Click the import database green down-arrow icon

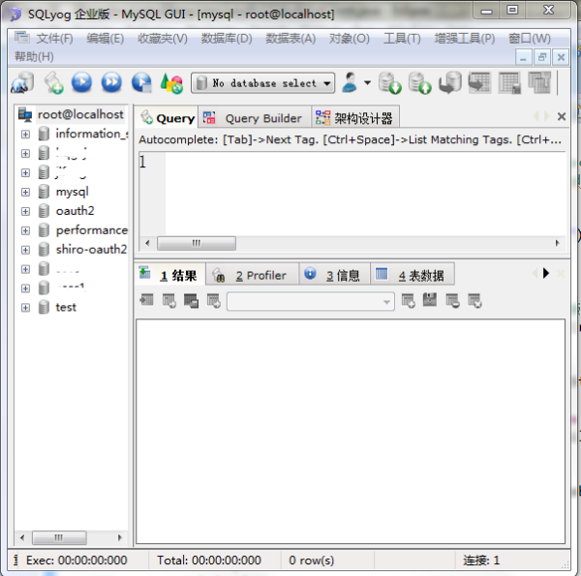point(390,83)
